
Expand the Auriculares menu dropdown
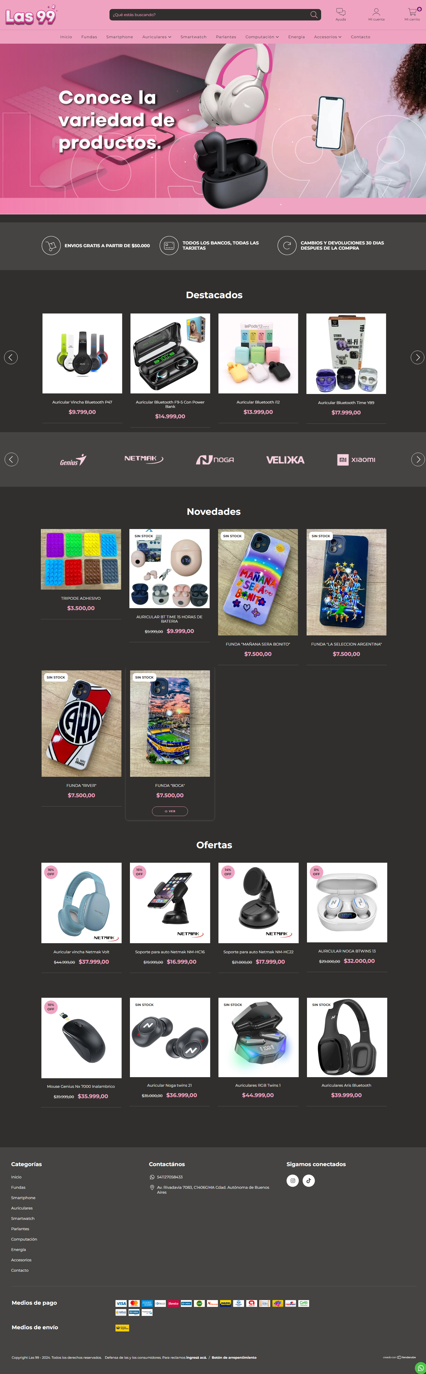[157, 37]
